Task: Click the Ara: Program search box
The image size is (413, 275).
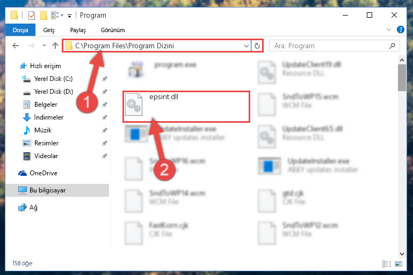Action: point(334,46)
